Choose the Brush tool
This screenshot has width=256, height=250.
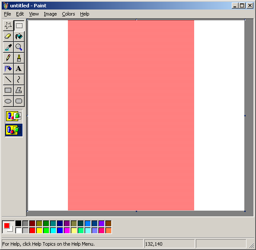click(x=19, y=58)
